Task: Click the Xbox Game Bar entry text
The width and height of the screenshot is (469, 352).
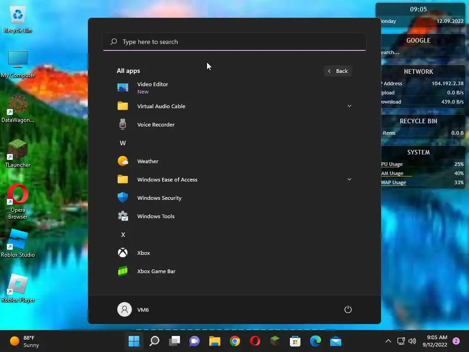Action: point(156,271)
